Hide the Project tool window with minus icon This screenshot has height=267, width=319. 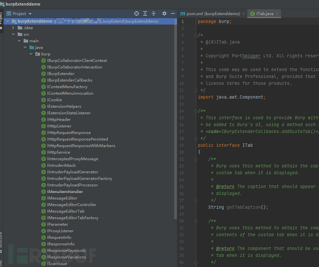173,13
